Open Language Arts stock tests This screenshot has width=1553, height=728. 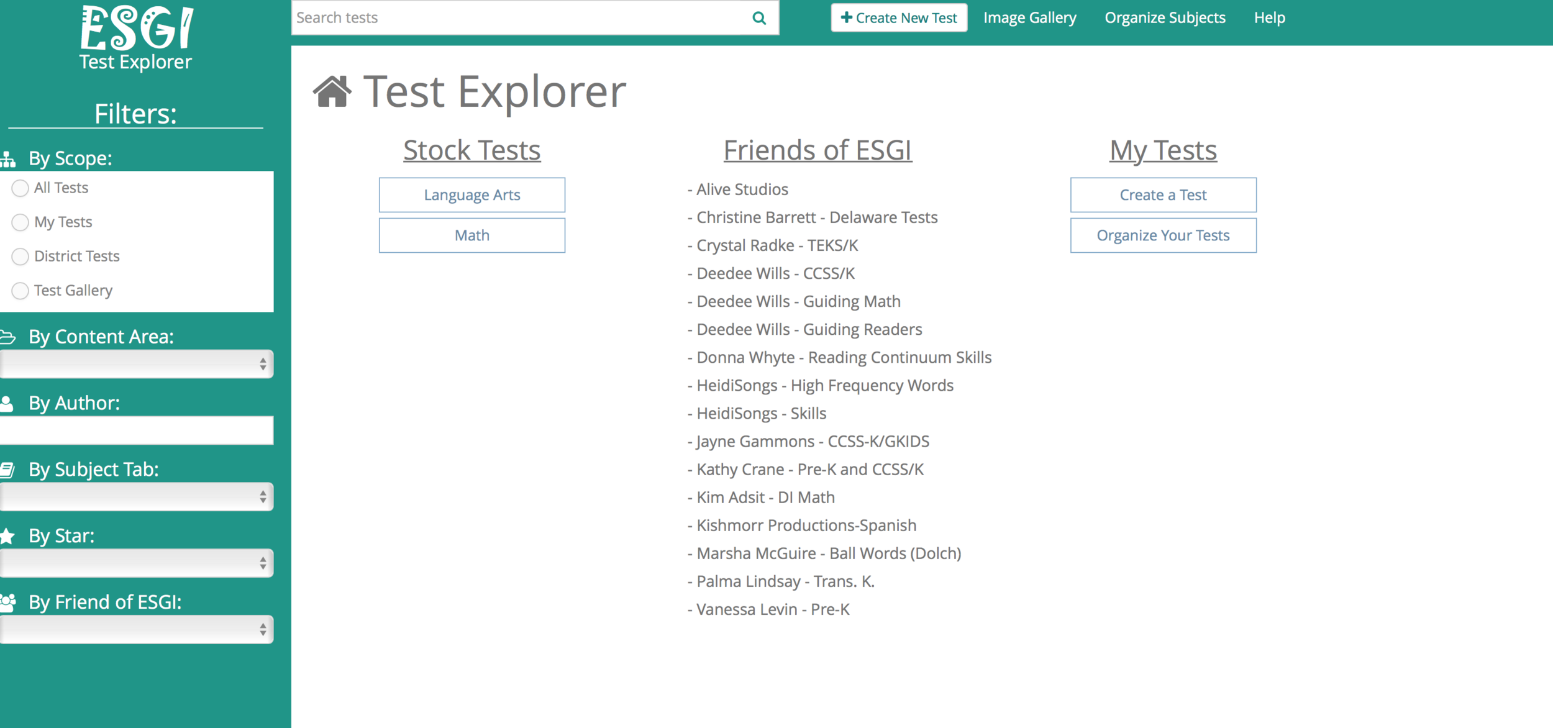(x=472, y=195)
